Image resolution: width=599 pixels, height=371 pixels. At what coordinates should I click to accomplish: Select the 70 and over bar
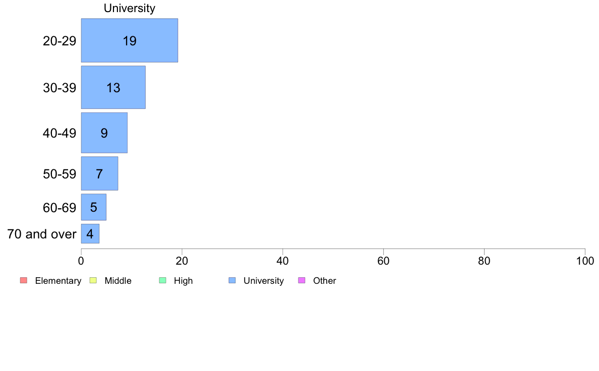click(90, 234)
